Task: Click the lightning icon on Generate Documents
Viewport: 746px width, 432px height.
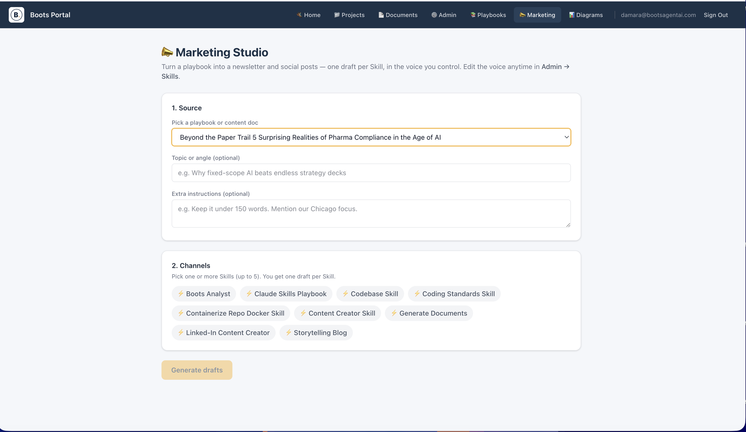Action: point(394,313)
